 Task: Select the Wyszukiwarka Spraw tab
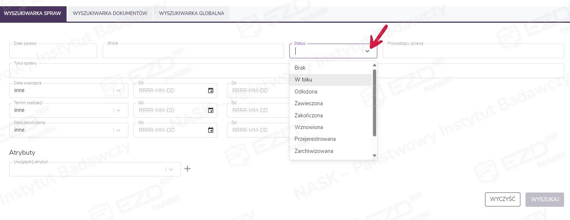tap(33, 14)
